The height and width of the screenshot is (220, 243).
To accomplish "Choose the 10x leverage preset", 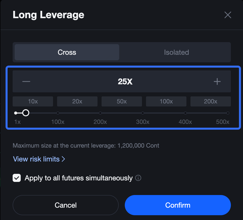I will [33, 101].
